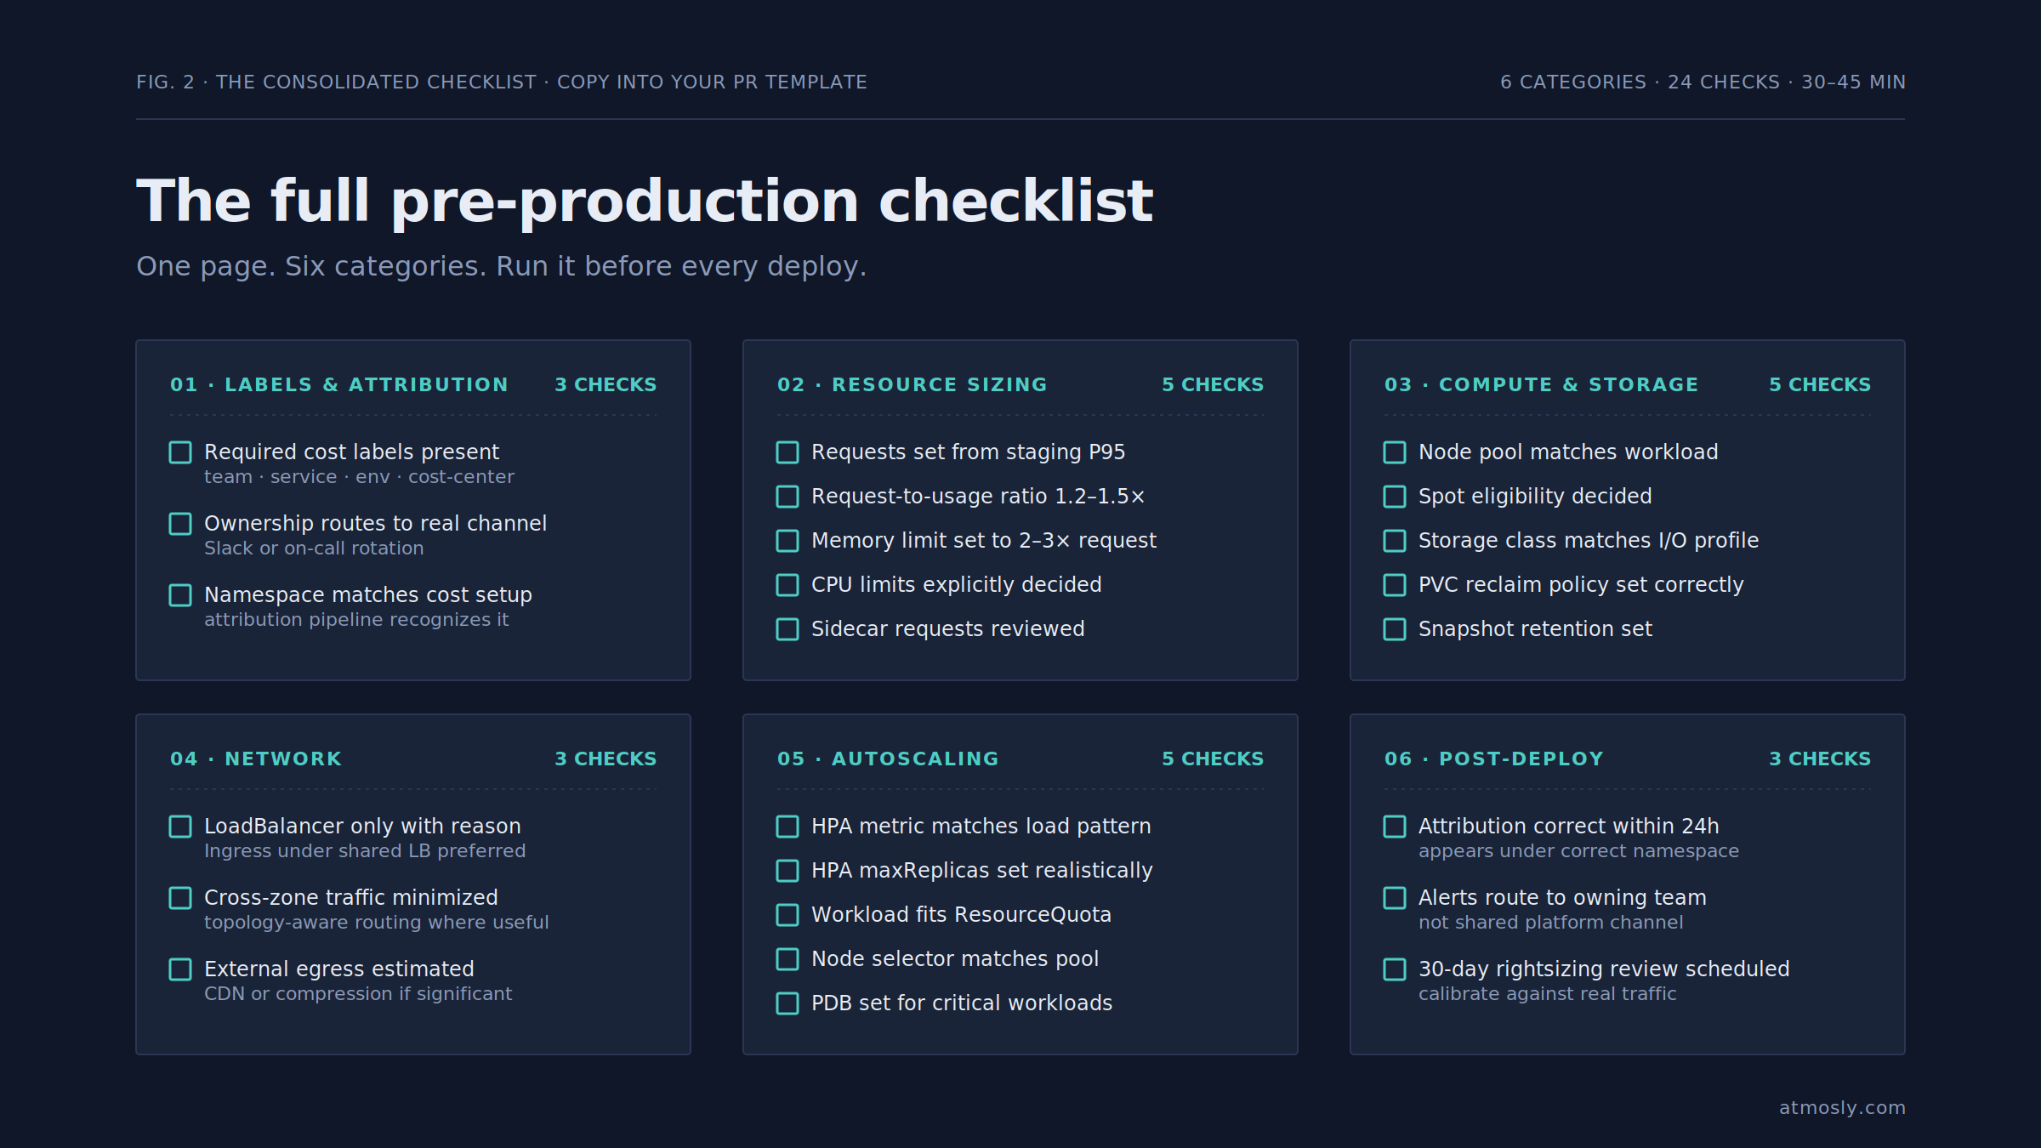The width and height of the screenshot is (2041, 1148).
Task: Check 'HPA metric matches load pattern' box
Action: 787,827
